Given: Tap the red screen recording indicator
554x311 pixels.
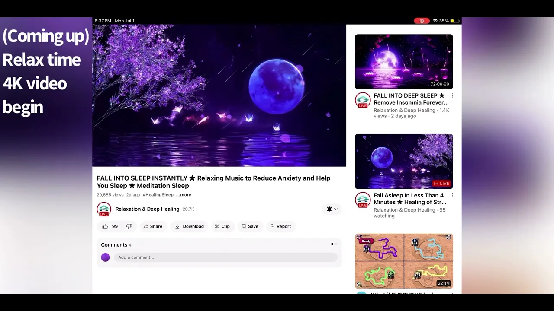Looking at the screenshot, I should pos(422,21).
